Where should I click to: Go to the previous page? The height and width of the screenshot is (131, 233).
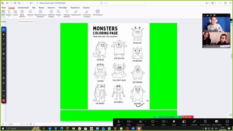tap(6, 124)
